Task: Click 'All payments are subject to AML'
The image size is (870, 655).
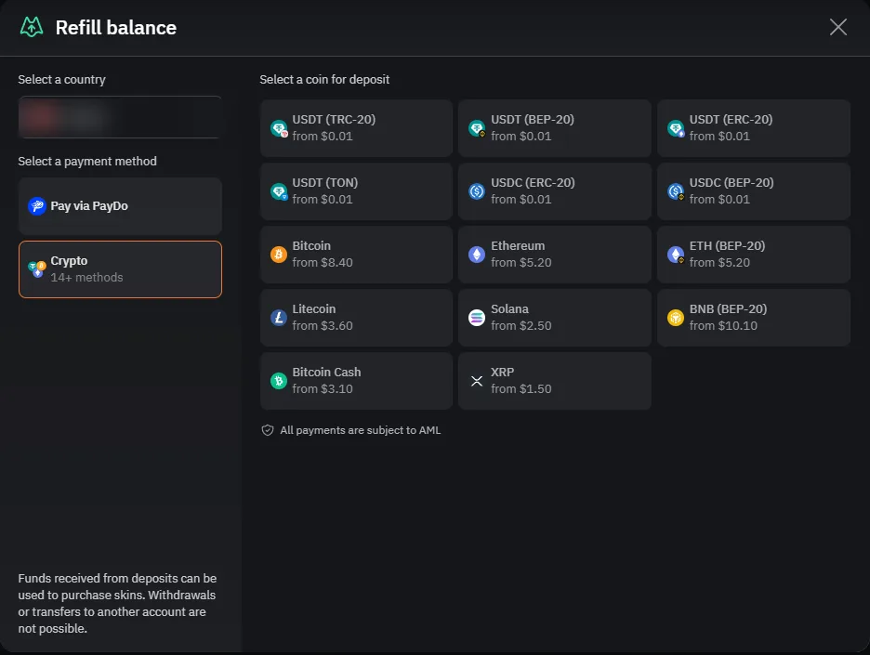Action: tap(360, 430)
